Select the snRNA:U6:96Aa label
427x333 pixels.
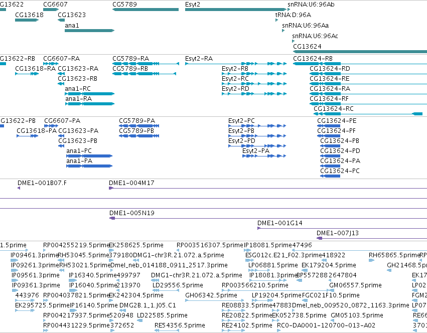305,25
